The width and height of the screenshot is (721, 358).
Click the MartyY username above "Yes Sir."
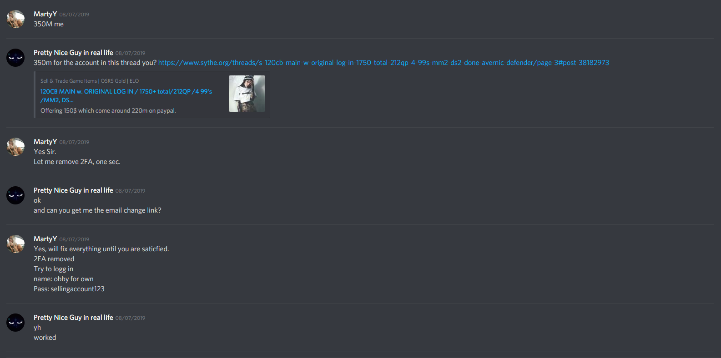45,142
